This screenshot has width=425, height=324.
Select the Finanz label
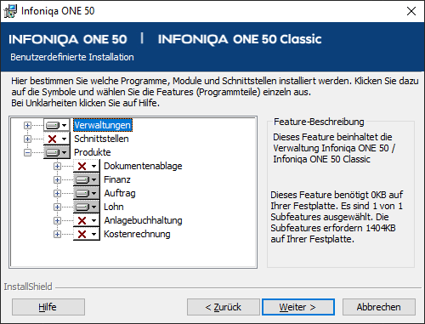point(117,179)
